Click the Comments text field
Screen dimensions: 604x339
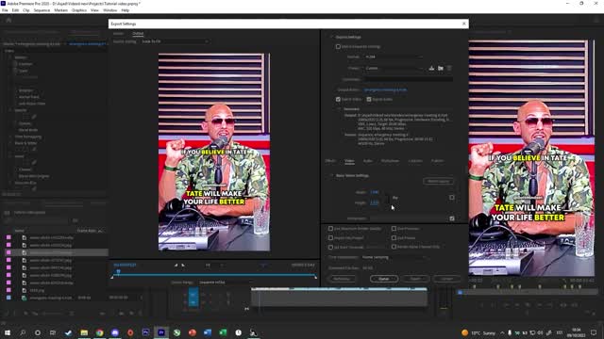(409, 79)
